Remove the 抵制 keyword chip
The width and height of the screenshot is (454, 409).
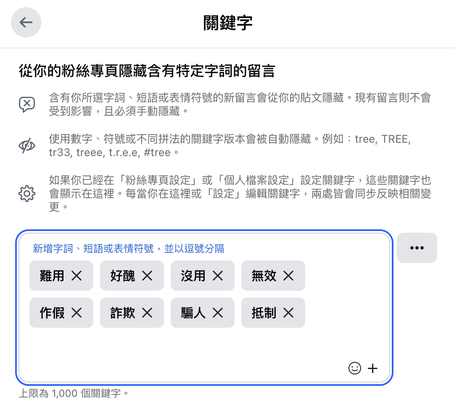point(289,313)
